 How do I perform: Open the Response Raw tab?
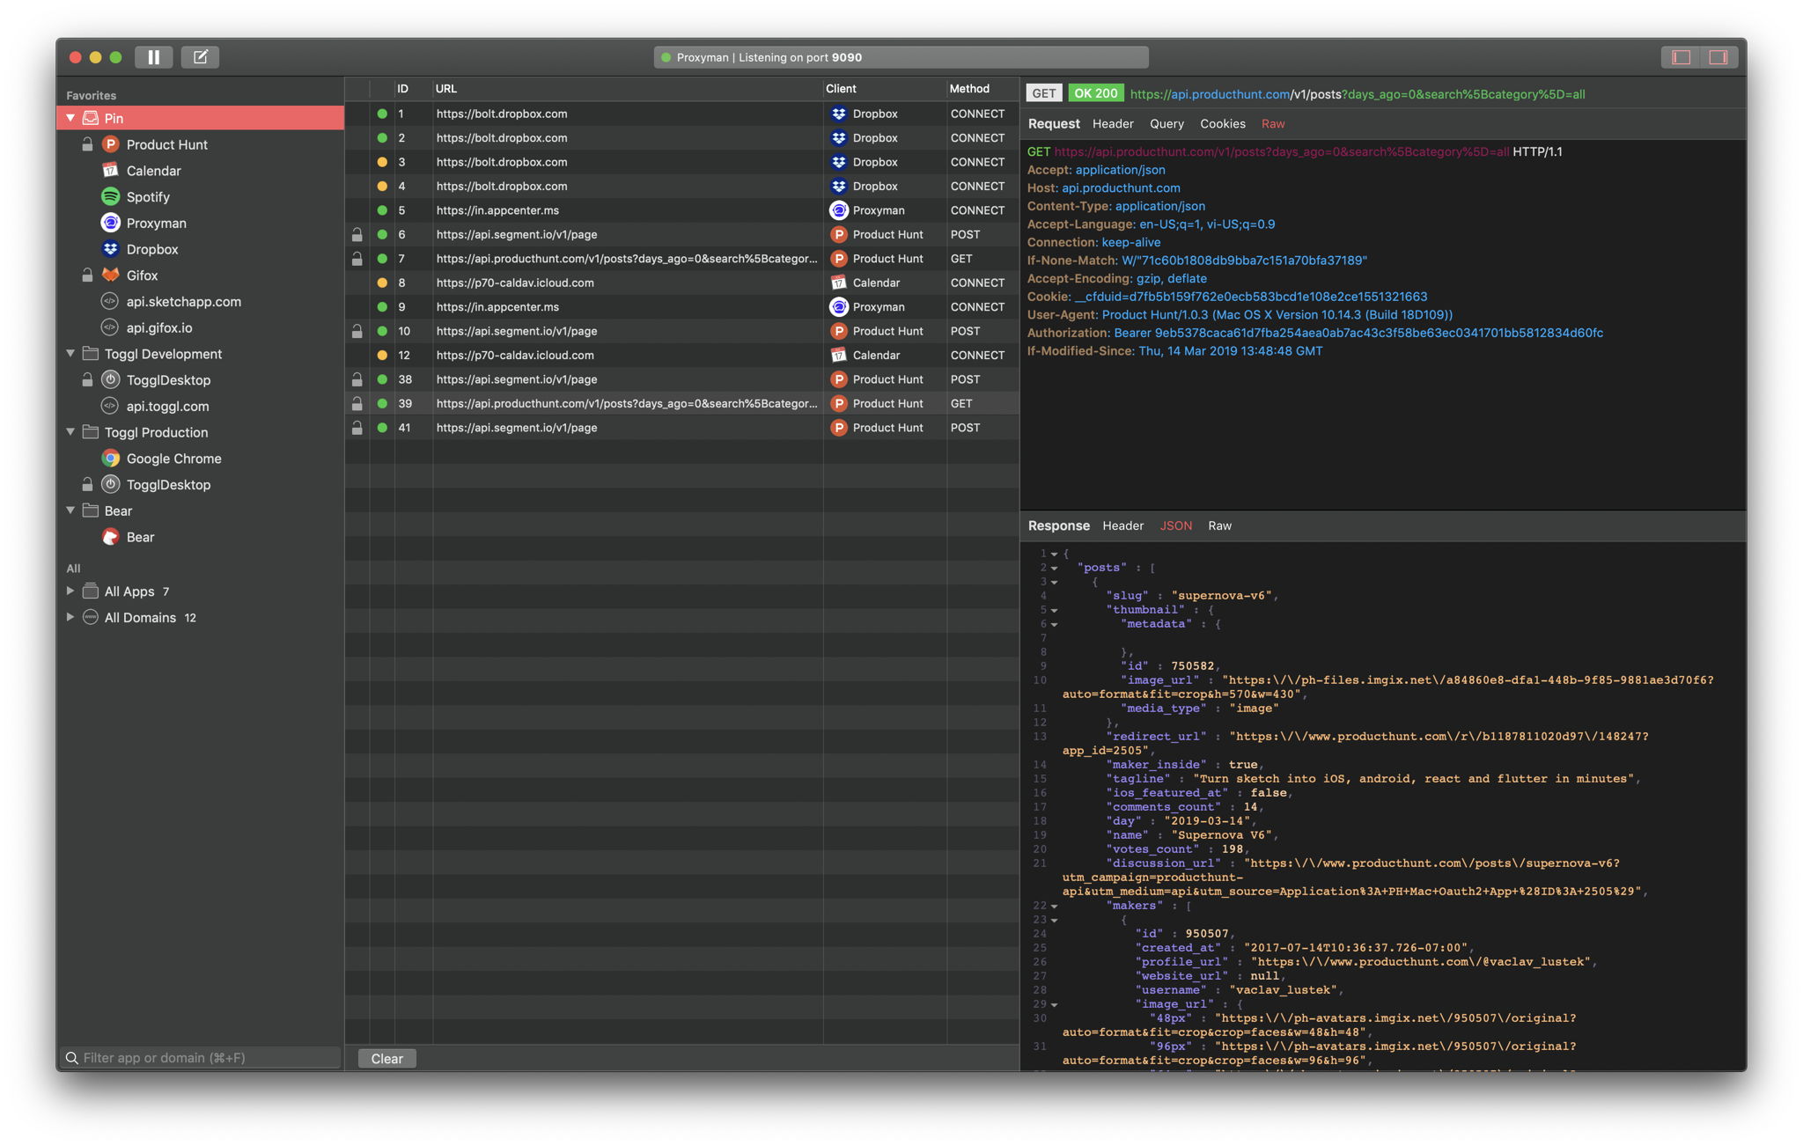pyautogui.click(x=1219, y=526)
